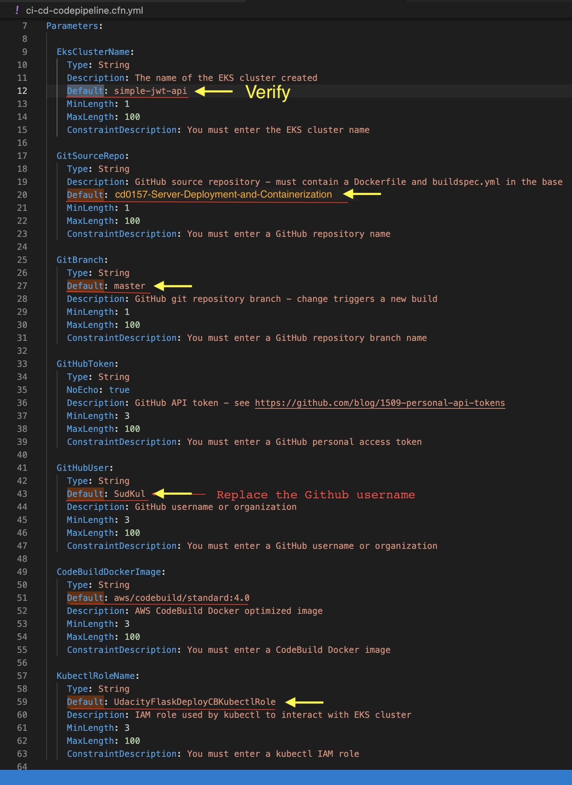Screen dimensions: 572x785
Task: Click line number 43 in gutter
Action: click(22, 494)
